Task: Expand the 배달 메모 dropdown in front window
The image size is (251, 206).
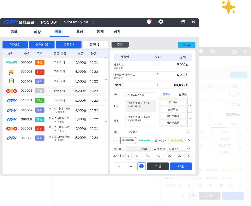Action: point(188,132)
